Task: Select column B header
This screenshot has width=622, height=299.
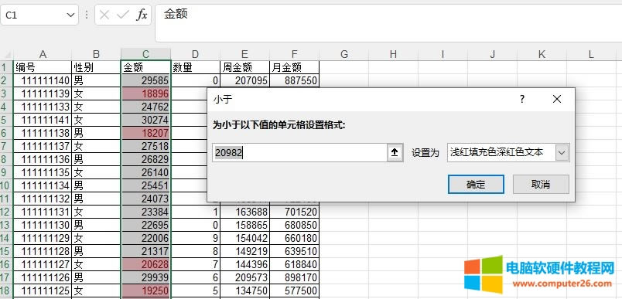Action: pyautogui.click(x=96, y=54)
